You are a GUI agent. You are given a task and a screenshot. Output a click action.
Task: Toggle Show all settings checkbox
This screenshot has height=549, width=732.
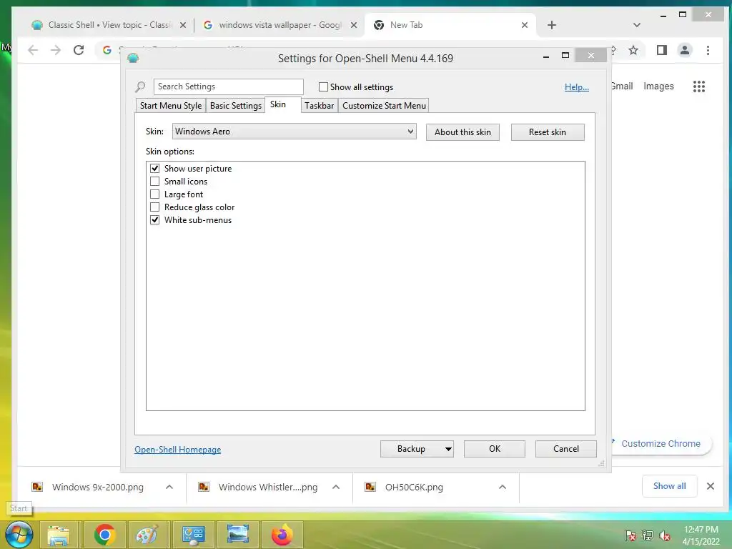[323, 86]
